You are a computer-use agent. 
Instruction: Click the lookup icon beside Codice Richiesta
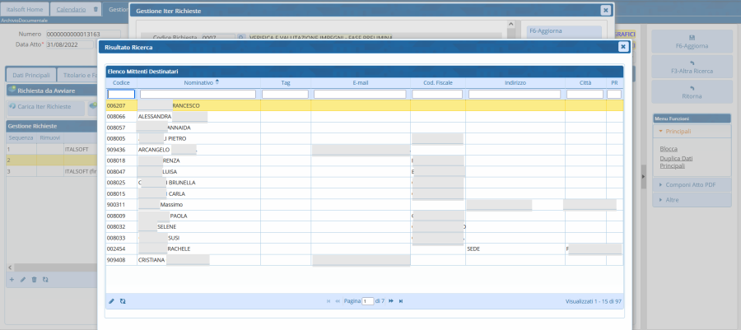click(240, 38)
